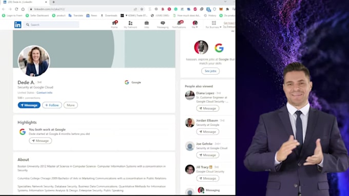
Task: Open the Messaging icon in navbar
Action: (163, 25)
